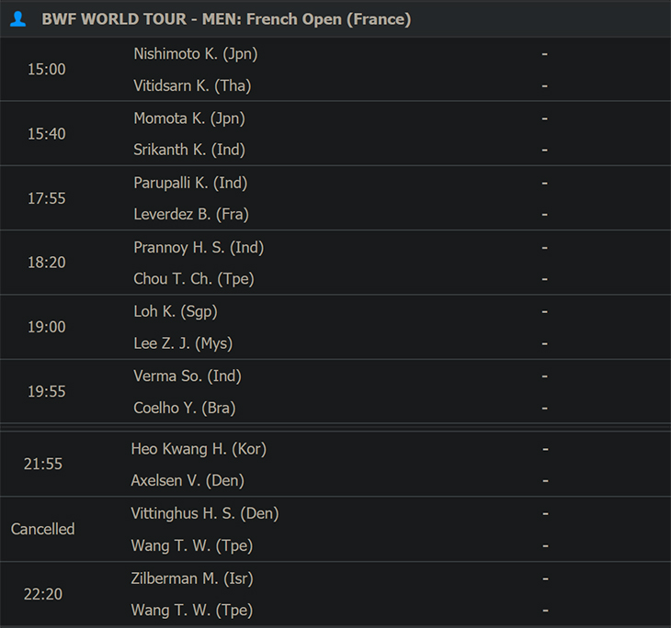Select Momota K. (Jpn) in 15:40 match

[x=189, y=118]
